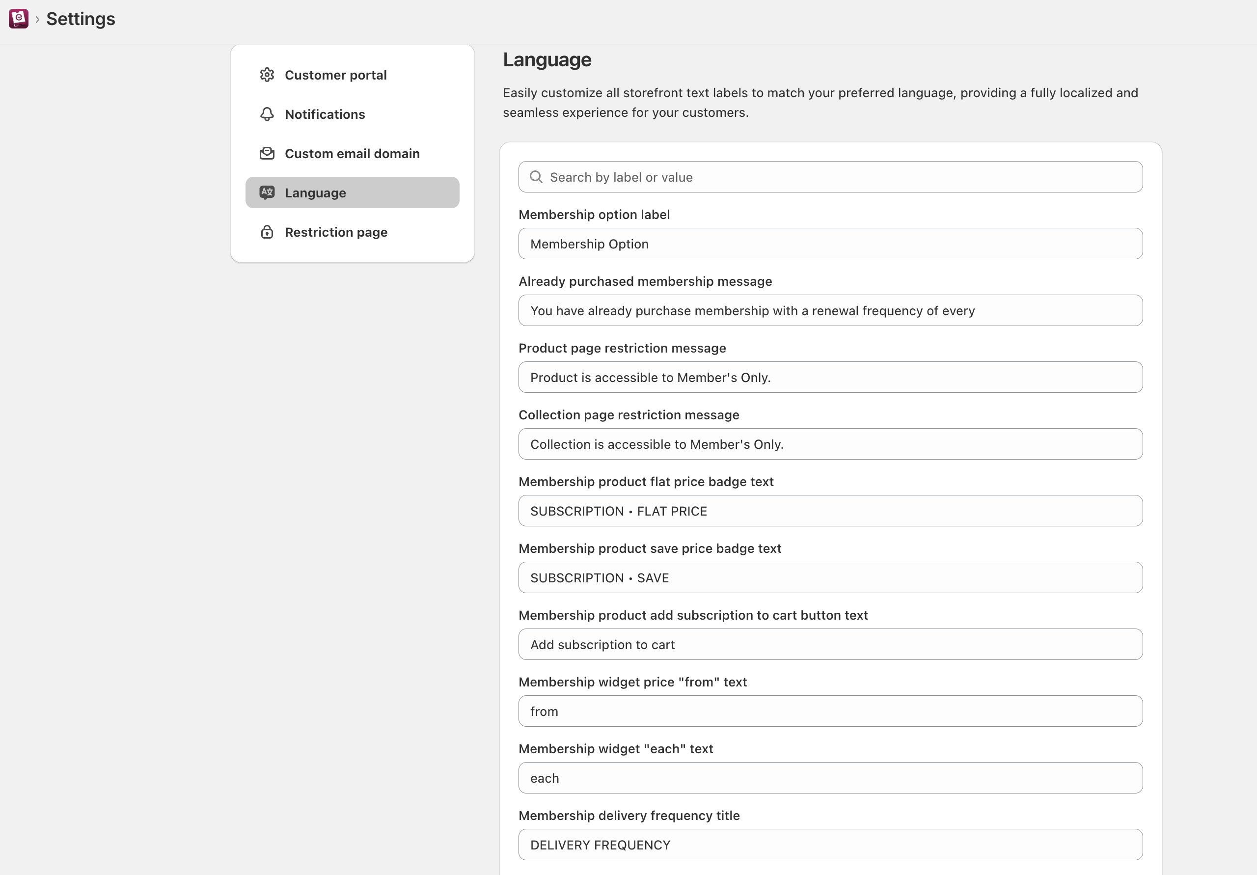Edit the Membership option label field
The image size is (1257, 875).
[x=830, y=244]
